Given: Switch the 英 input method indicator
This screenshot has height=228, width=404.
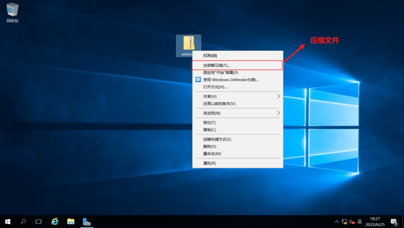Looking at the screenshot, I should point(360,222).
